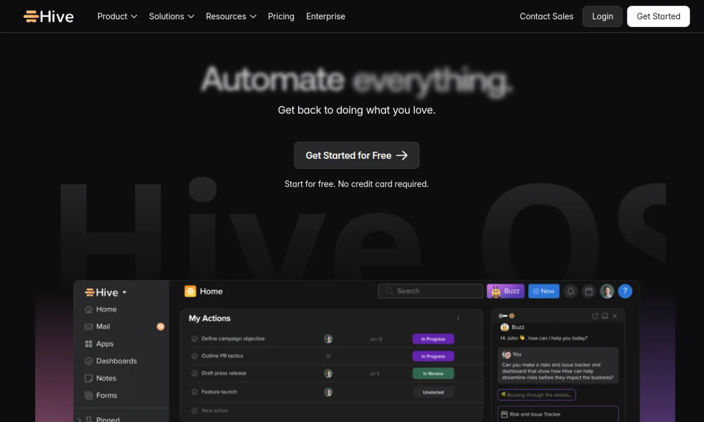704x422 pixels.
Task: Open the Notes icon in sidebar
Action: 89,378
